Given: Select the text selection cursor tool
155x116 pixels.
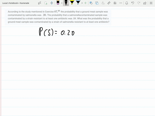Looking at the screenshot, I should [x=39, y=3].
